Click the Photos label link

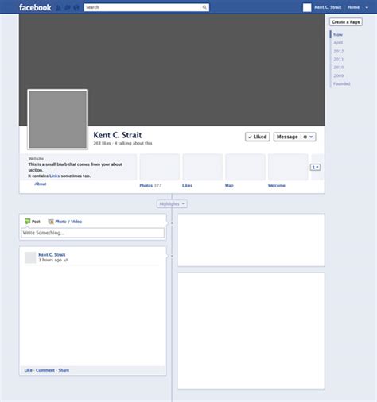pyautogui.click(x=146, y=186)
